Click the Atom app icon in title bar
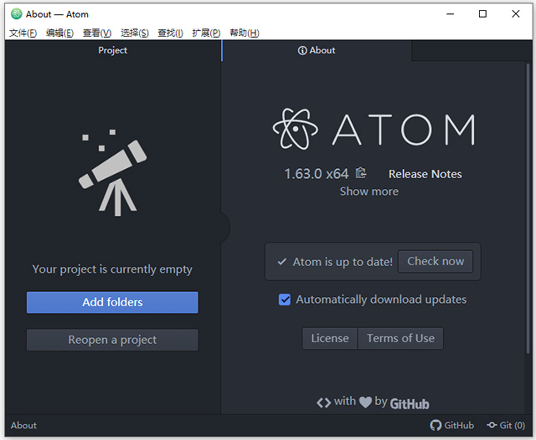 [16, 14]
